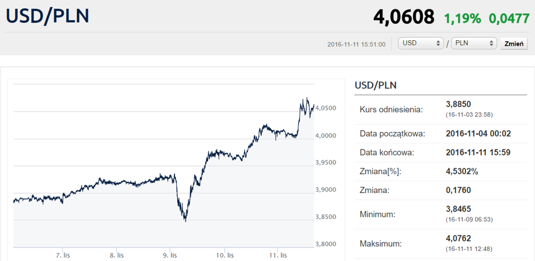Screen dimensions: 535x261
Task: Click the large USD/PLN page heading
Action: pos(48,16)
